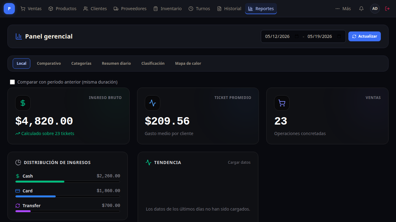The height and width of the screenshot is (222, 396).
Task: Open Clientes section
Action: (x=95, y=9)
